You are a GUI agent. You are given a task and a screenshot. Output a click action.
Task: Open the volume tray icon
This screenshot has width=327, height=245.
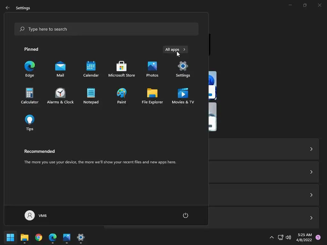point(288,237)
